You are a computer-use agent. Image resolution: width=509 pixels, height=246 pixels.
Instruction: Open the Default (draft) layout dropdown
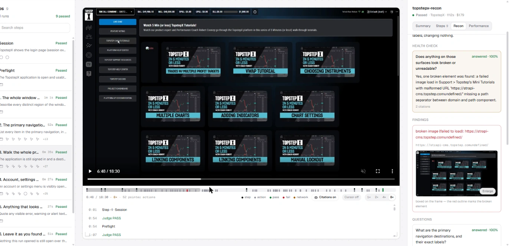[377, 12]
